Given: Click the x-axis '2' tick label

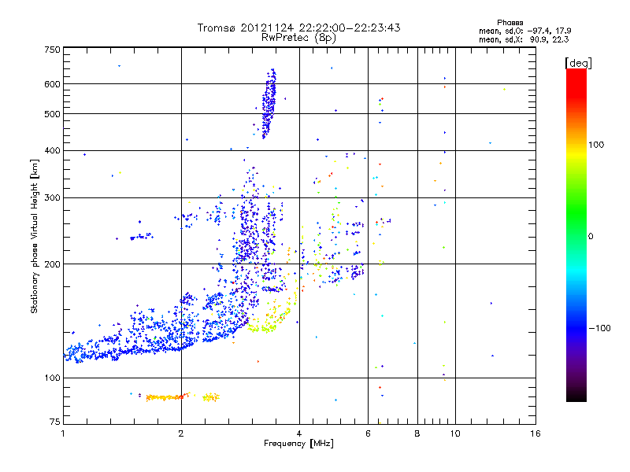Looking at the screenshot, I should (x=181, y=433).
